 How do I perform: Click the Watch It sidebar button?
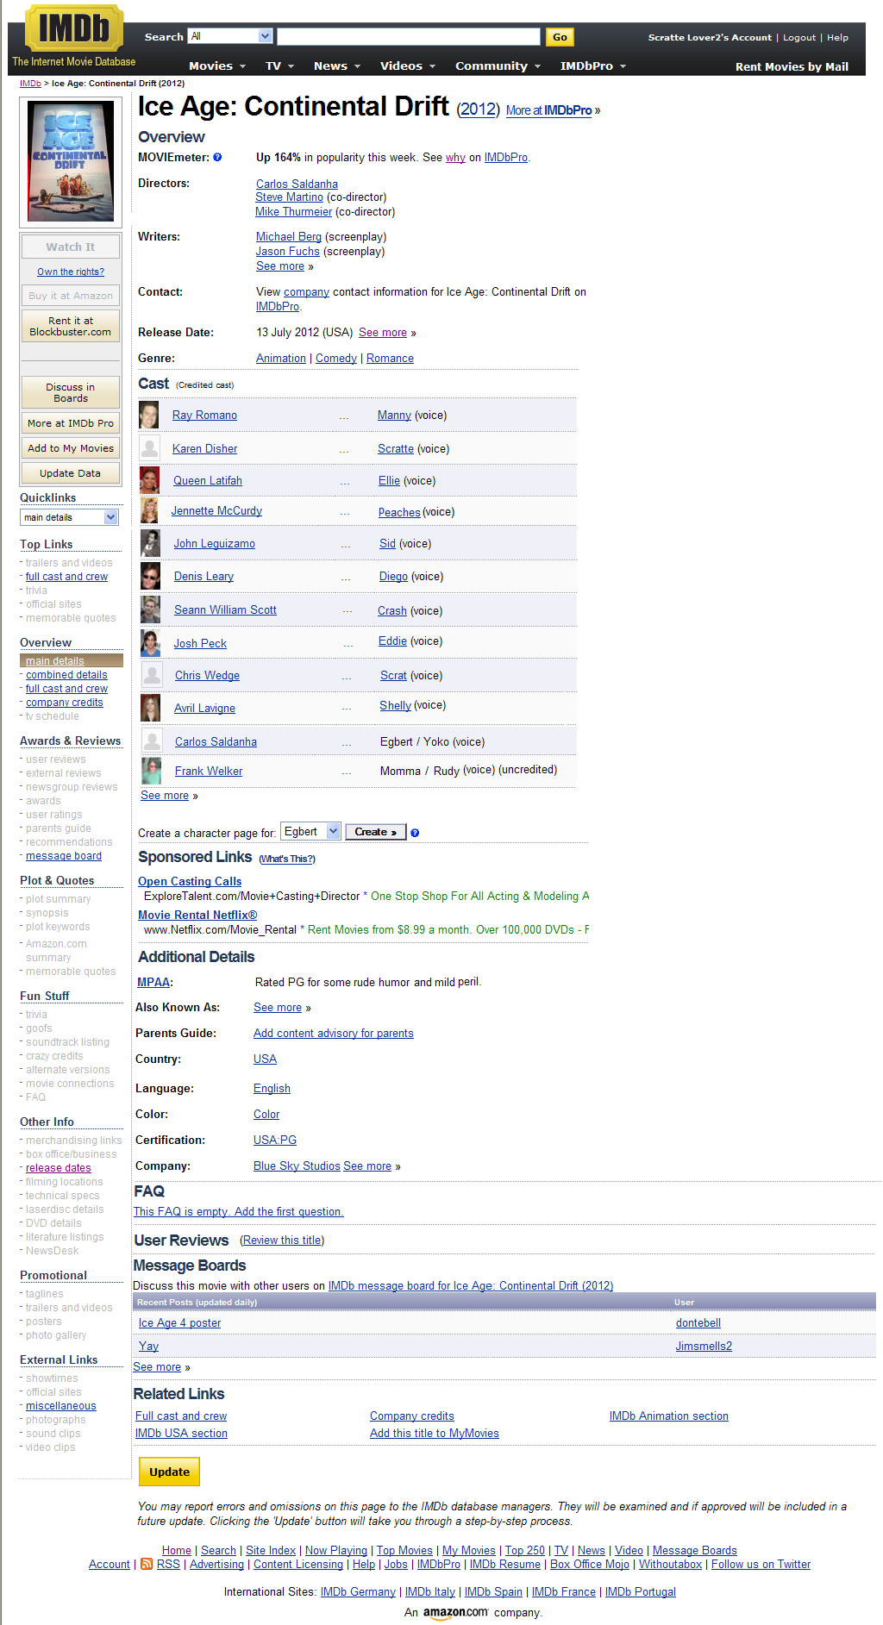coord(71,247)
